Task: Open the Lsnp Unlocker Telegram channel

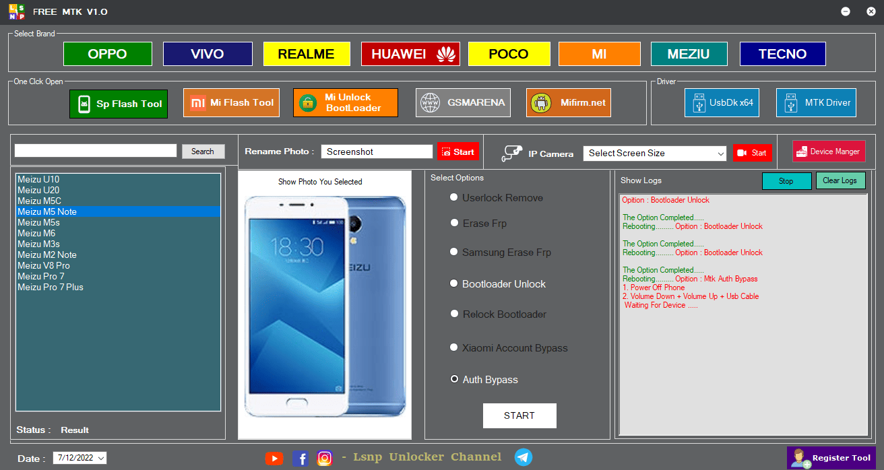Action: pyautogui.click(x=524, y=457)
